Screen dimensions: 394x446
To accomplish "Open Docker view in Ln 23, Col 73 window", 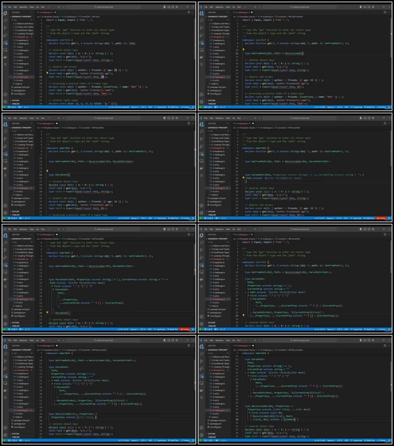I will [x=201, y=279].
